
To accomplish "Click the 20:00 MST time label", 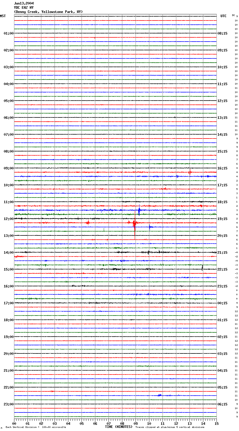I will pyautogui.click(x=9, y=354).
